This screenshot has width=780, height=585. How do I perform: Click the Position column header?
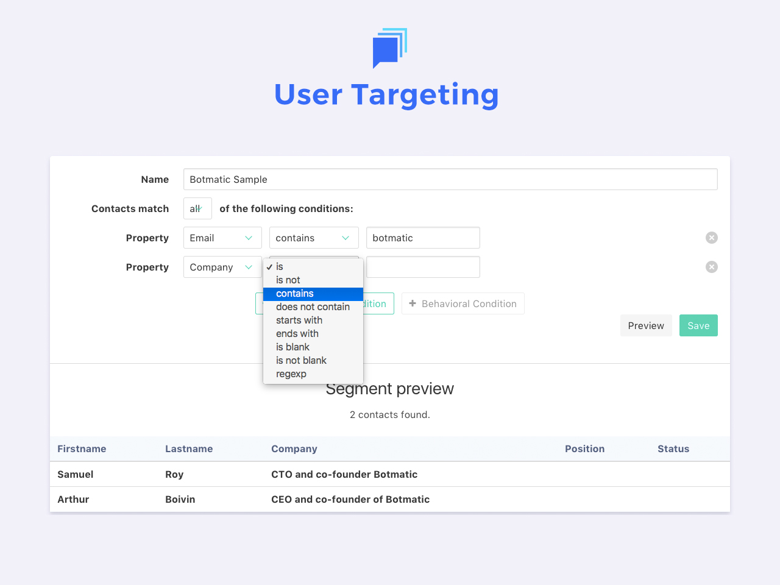coord(585,448)
